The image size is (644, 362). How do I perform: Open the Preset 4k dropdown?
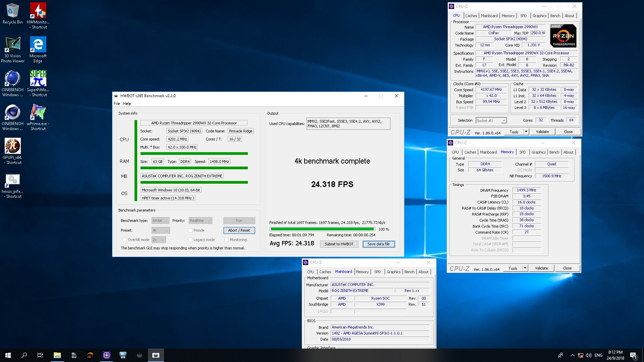coord(161,230)
